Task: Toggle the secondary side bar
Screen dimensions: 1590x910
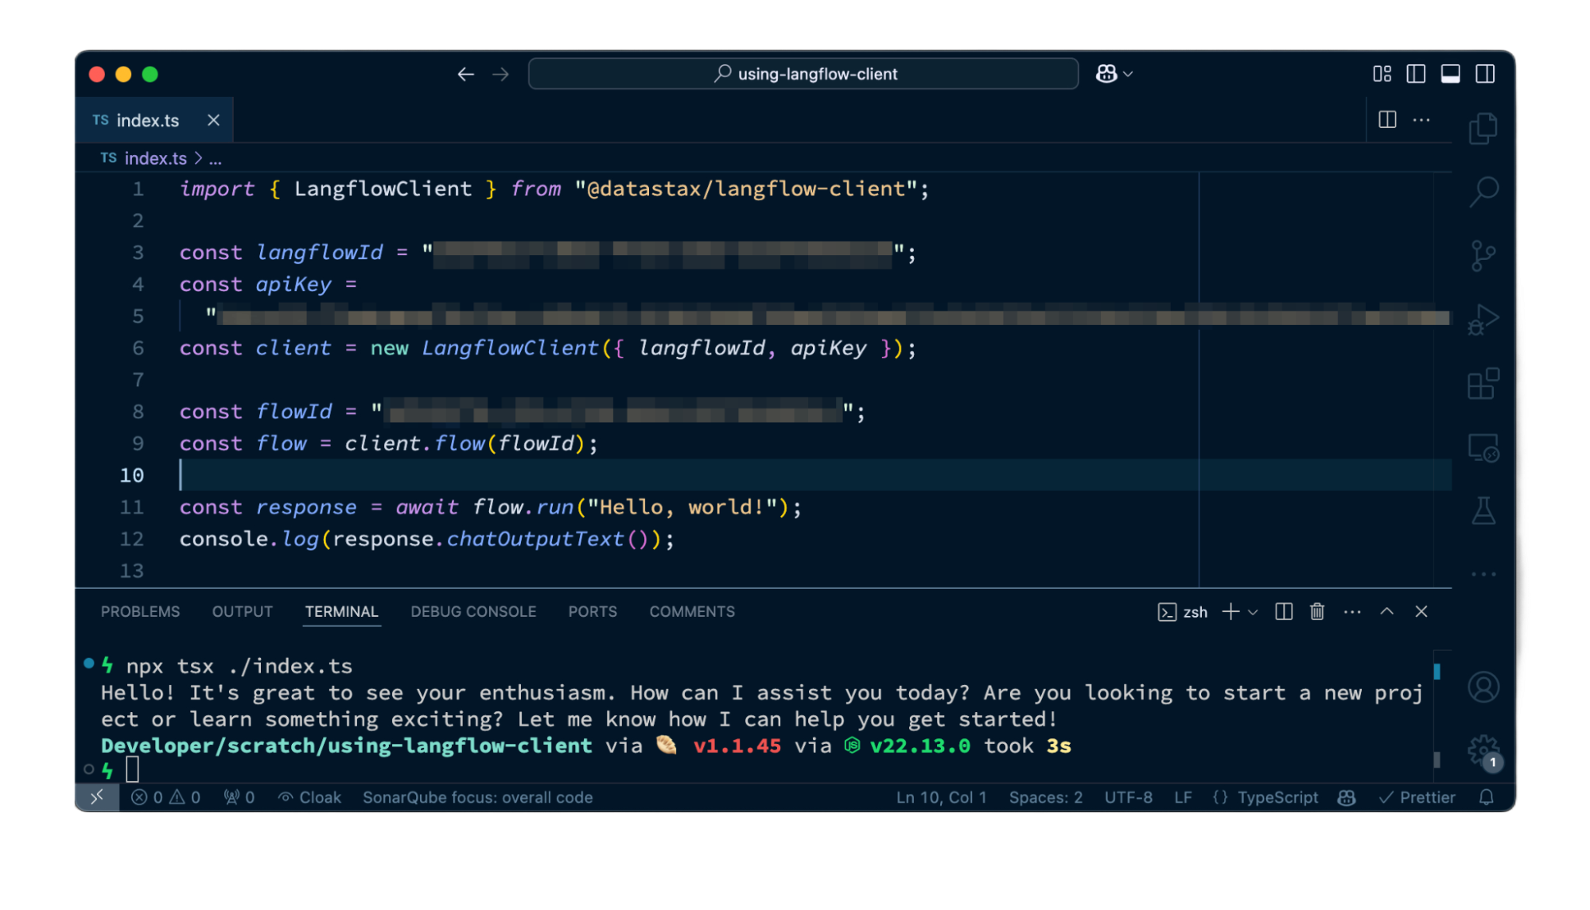Action: [x=1486, y=73]
